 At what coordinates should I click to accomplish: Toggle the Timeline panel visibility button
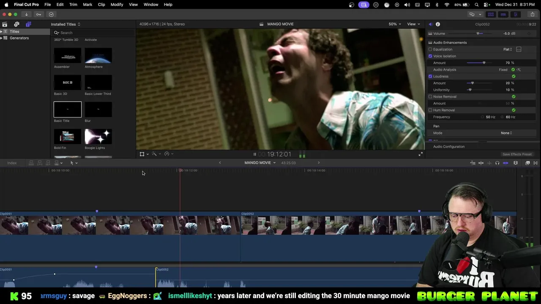coord(503,14)
